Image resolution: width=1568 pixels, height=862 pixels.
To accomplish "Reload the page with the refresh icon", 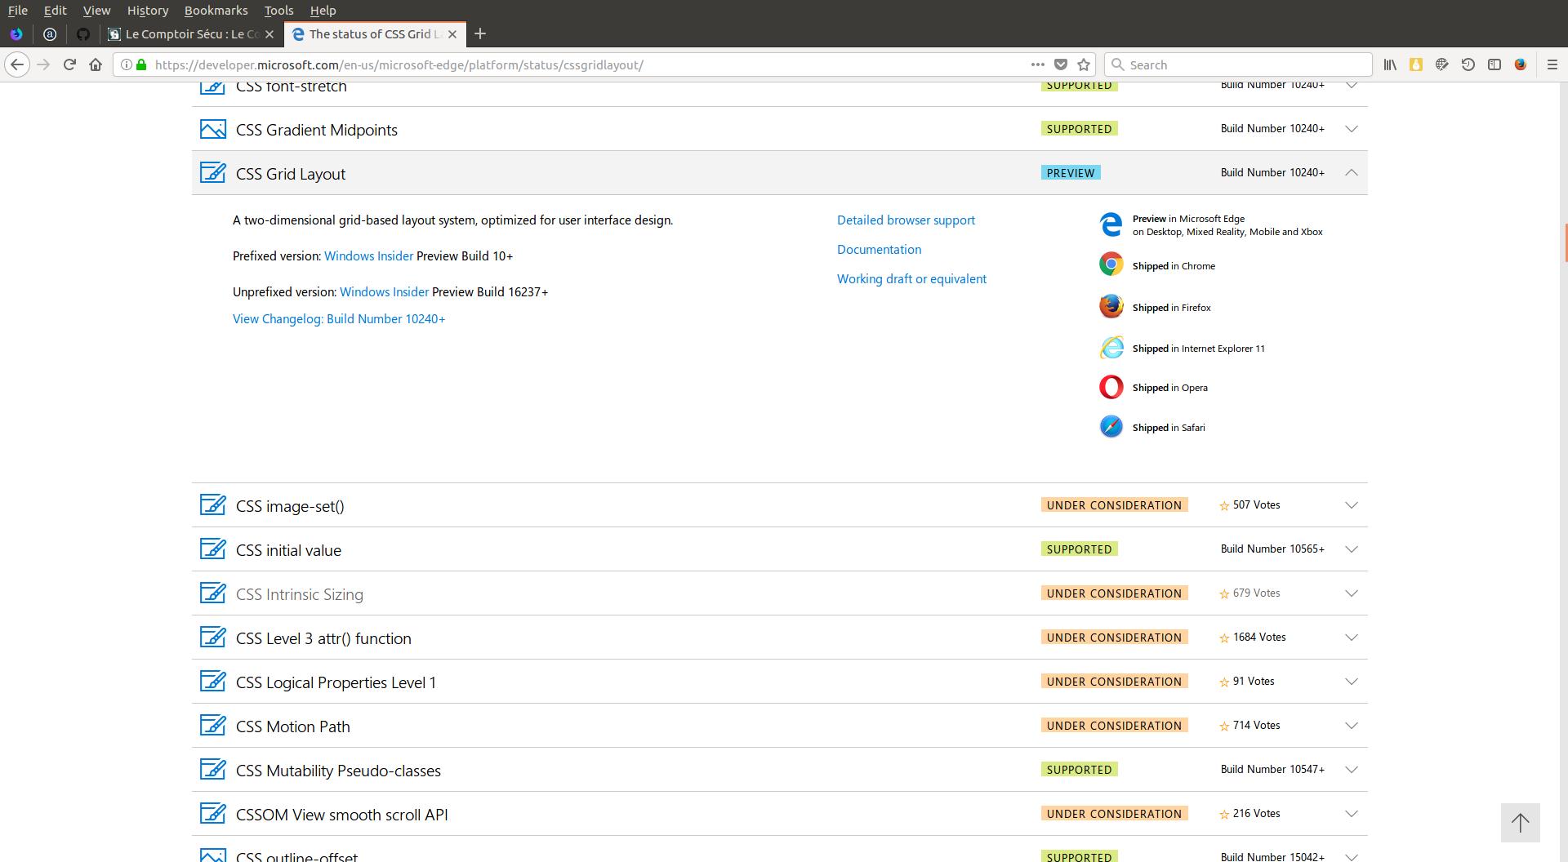I will (x=69, y=64).
